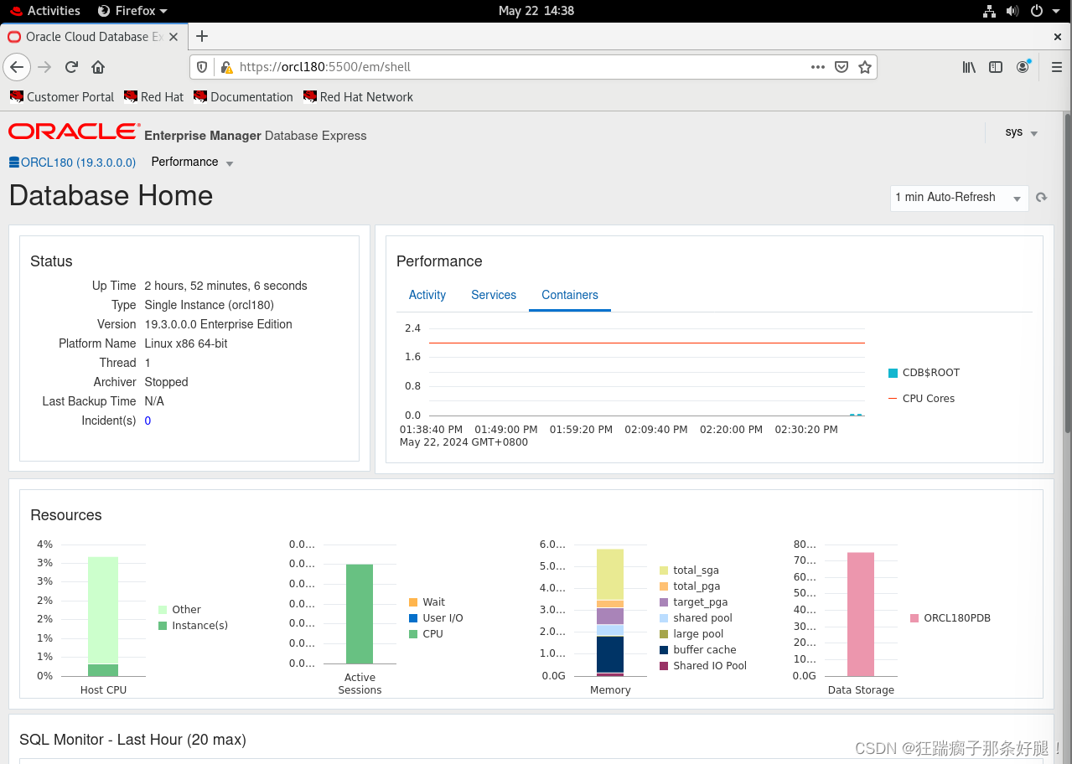The image size is (1072, 764).
Task: Click the ORCL180PDB legend color swatch
Action: pos(914,618)
